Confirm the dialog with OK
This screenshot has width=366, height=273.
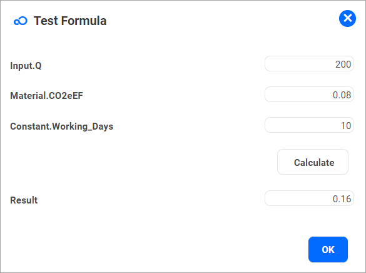(328, 249)
